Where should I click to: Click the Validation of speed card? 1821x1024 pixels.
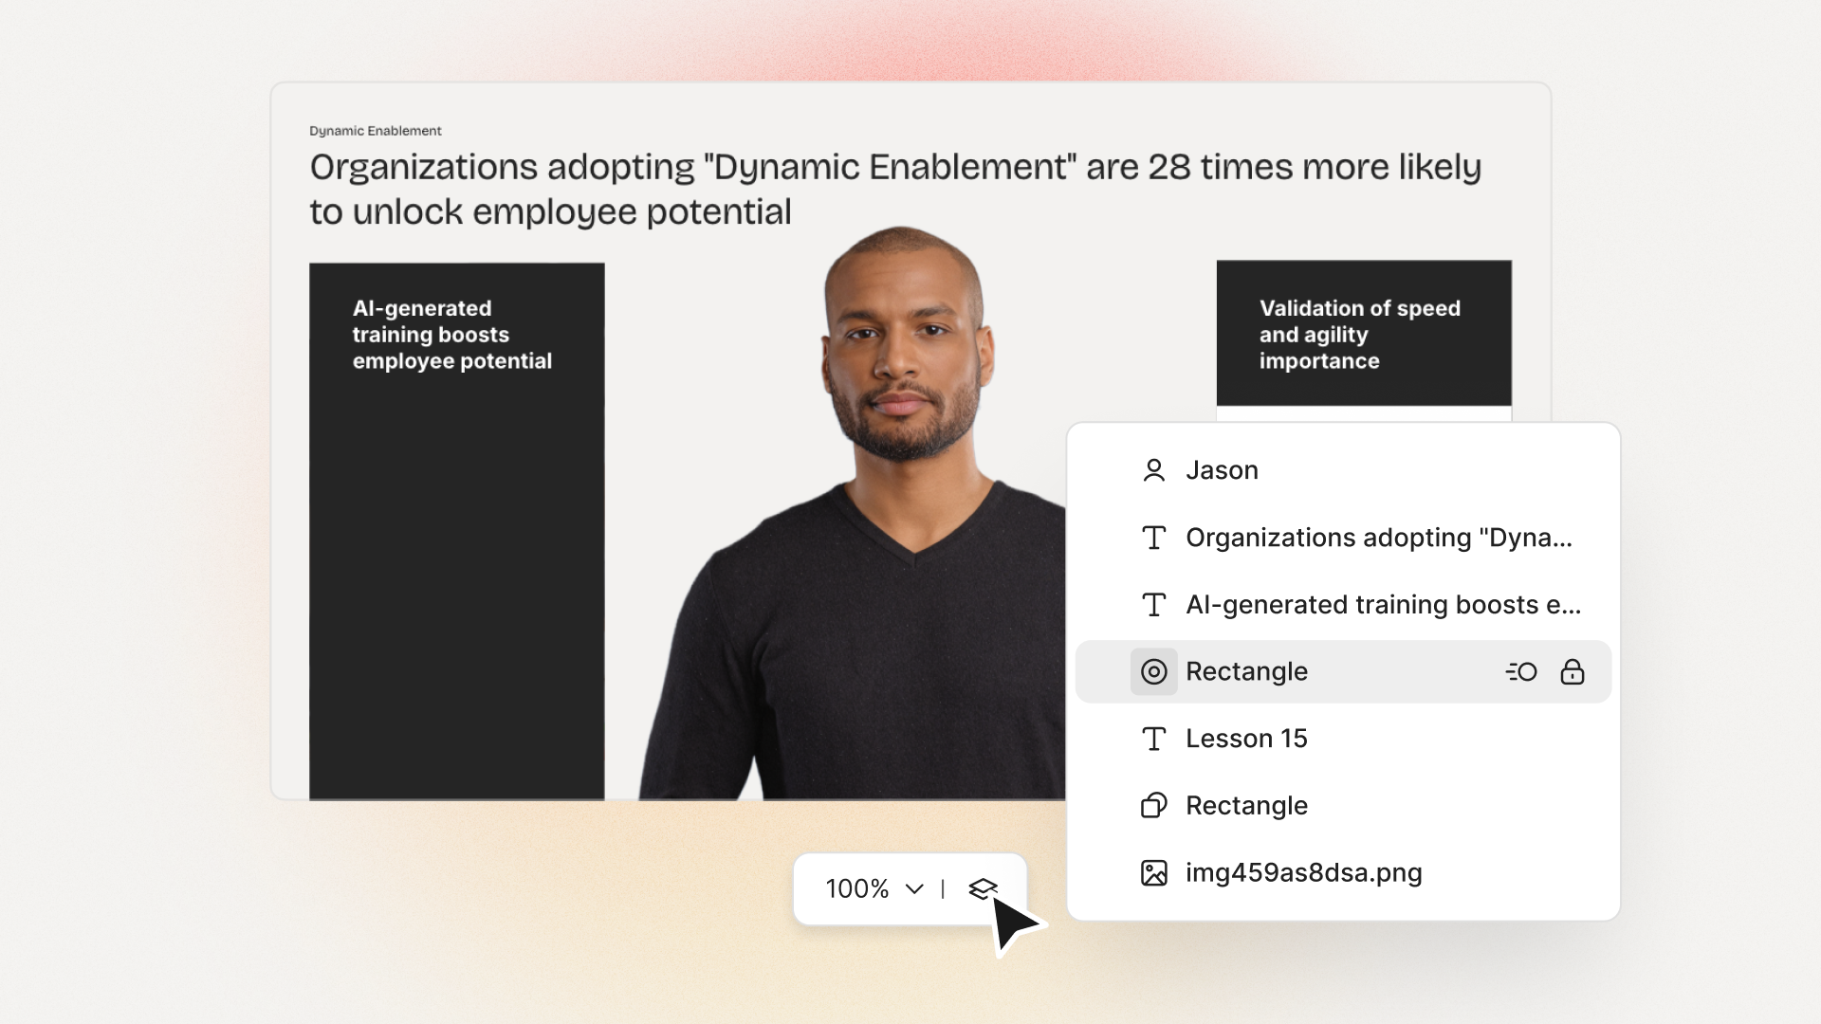1364,333
